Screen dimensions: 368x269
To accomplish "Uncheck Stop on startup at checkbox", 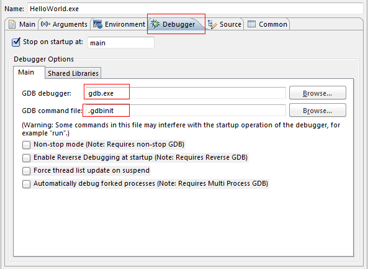I will click(16, 42).
